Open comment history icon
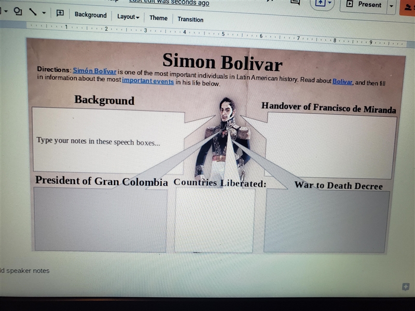 (295, 2)
